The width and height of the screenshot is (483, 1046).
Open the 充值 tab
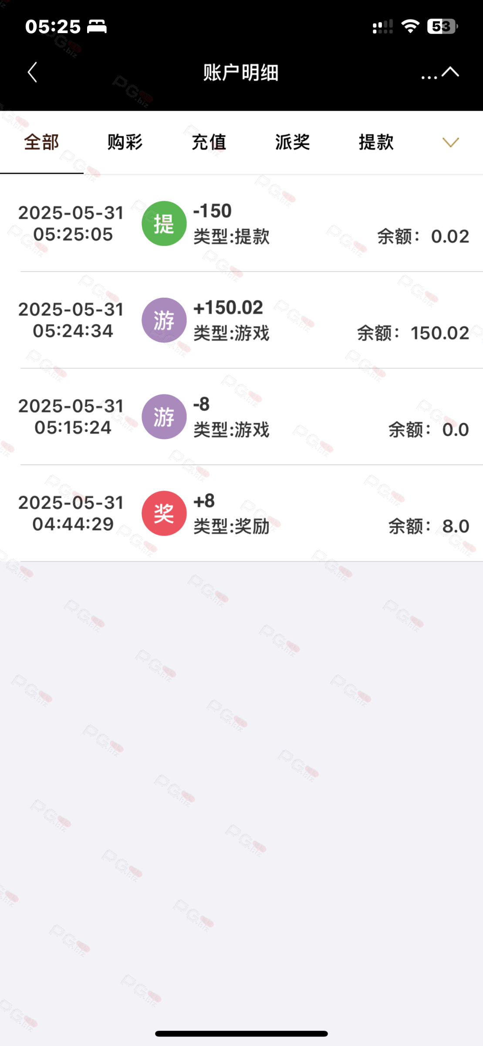click(x=209, y=142)
